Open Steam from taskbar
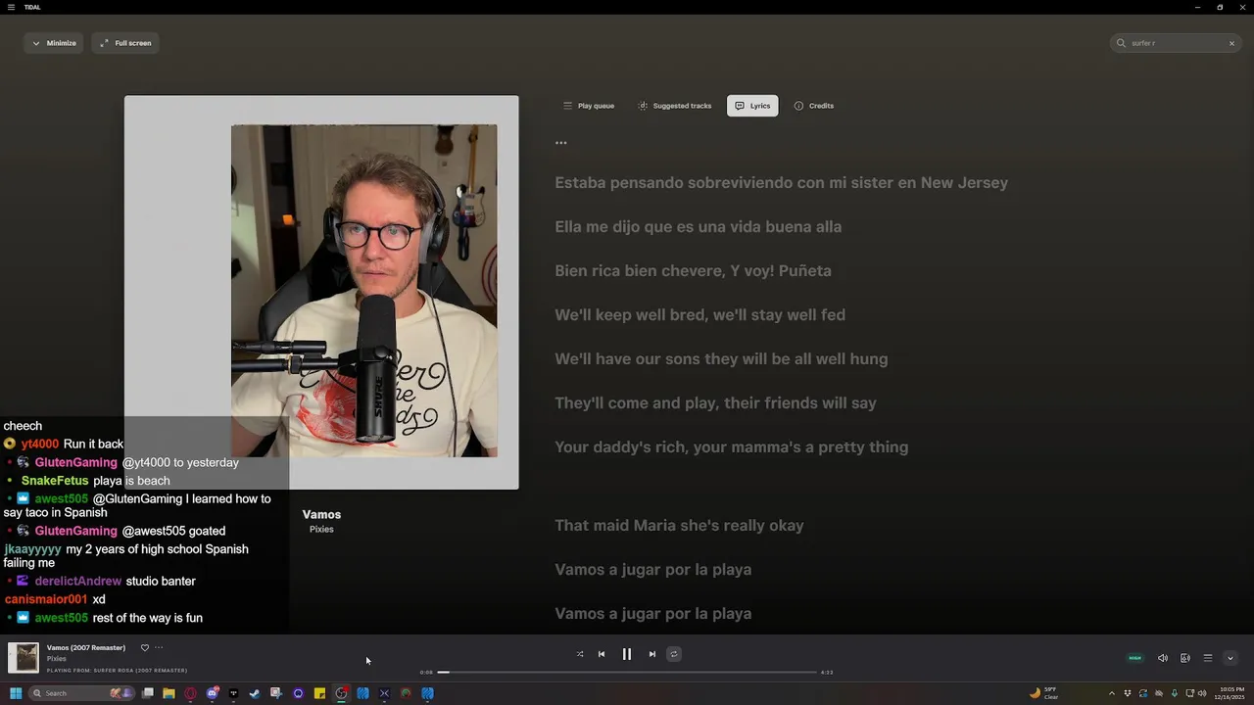The image size is (1254, 705). [x=255, y=693]
